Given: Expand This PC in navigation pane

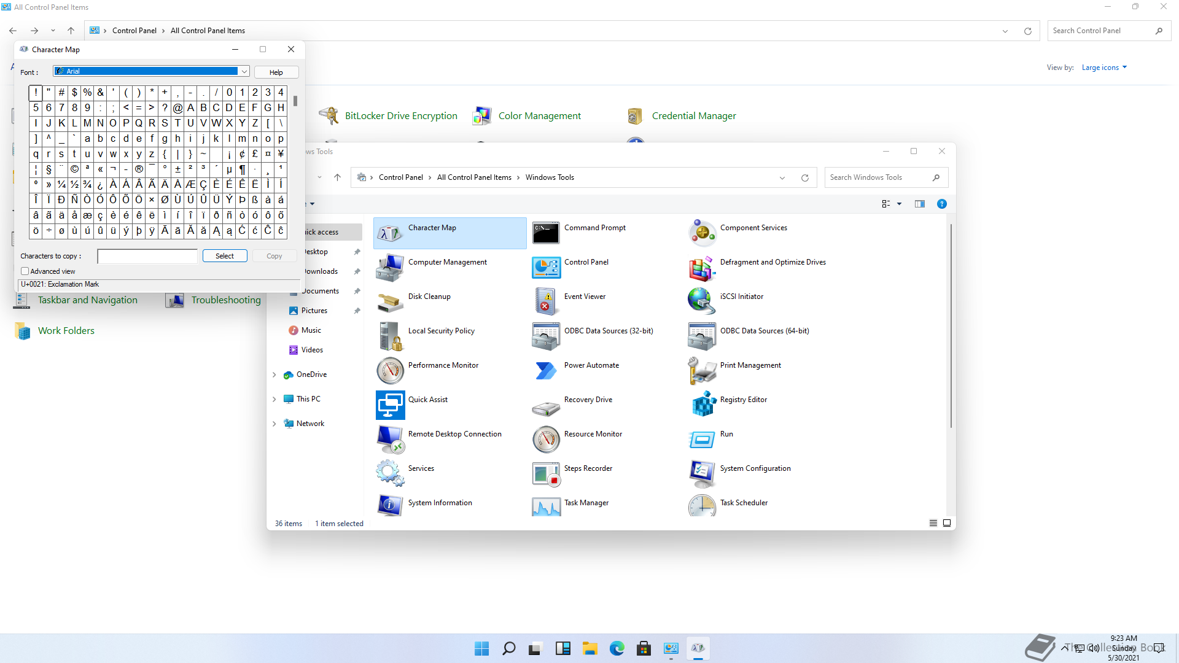Looking at the screenshot, I should coord(274,399).
